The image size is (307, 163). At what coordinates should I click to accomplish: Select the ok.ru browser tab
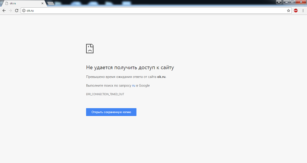[x=19, y=3]
